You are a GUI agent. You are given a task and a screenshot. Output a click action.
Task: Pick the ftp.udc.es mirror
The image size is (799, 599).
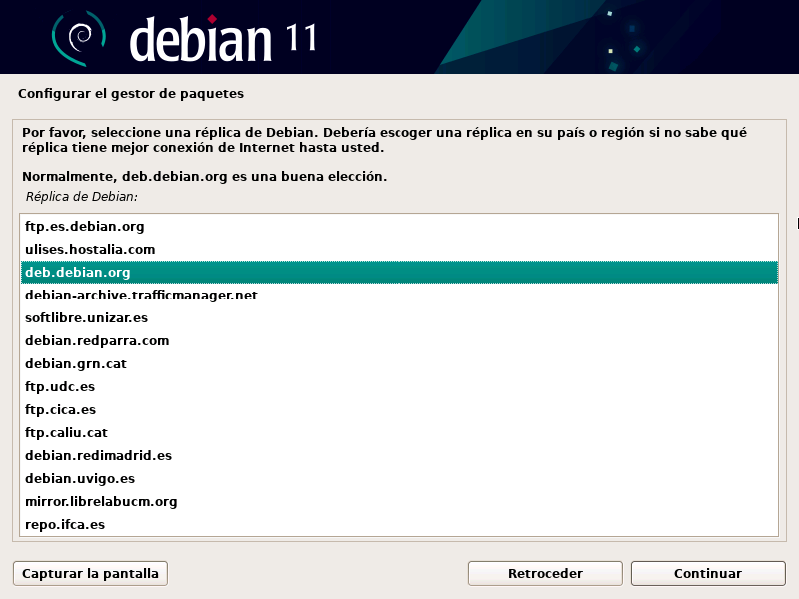click(60, 387)
